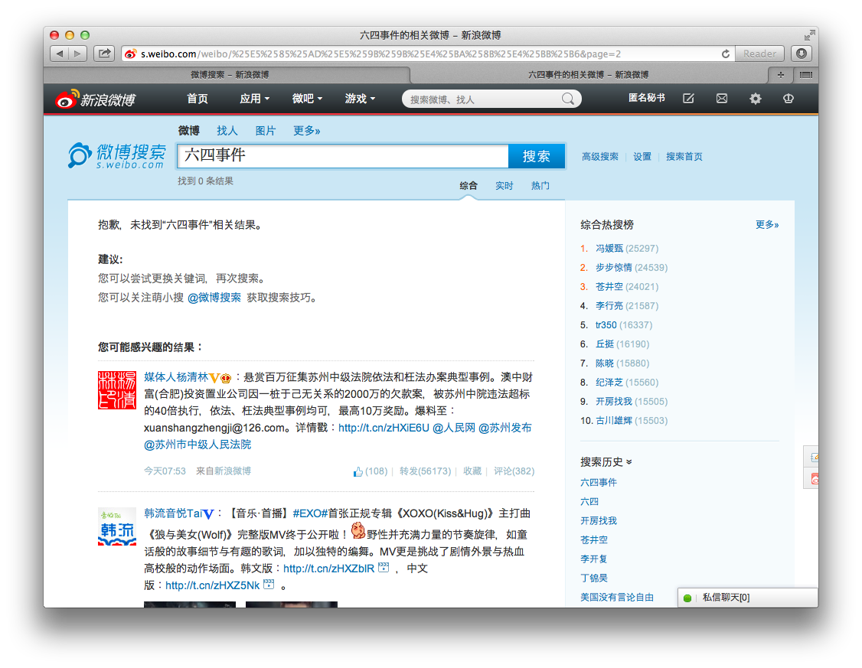862x668 pixels.
Task: Click 韩流音悦Tai avatar image
Action: pos(117,526)
